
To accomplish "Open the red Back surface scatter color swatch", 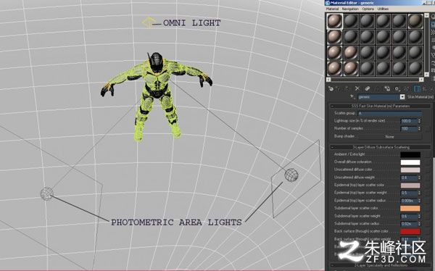I will pyautogui.click(x=410, y=231).
